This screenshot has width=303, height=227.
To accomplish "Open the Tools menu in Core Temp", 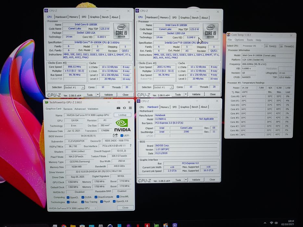I will coord(250,40).
